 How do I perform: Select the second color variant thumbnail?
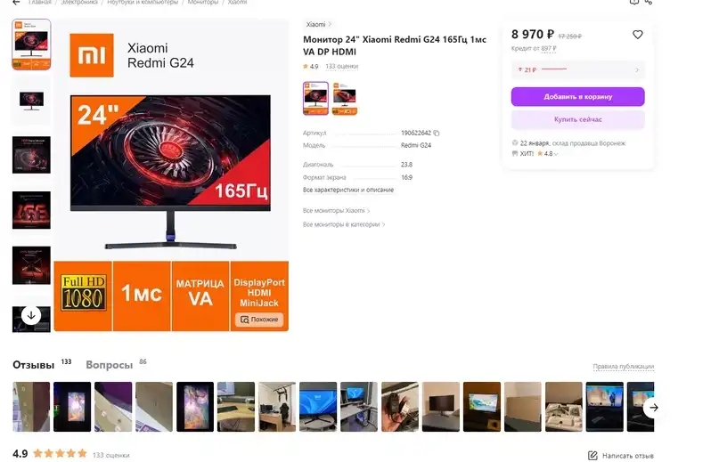pyautogui.click(x=345, y=98)
